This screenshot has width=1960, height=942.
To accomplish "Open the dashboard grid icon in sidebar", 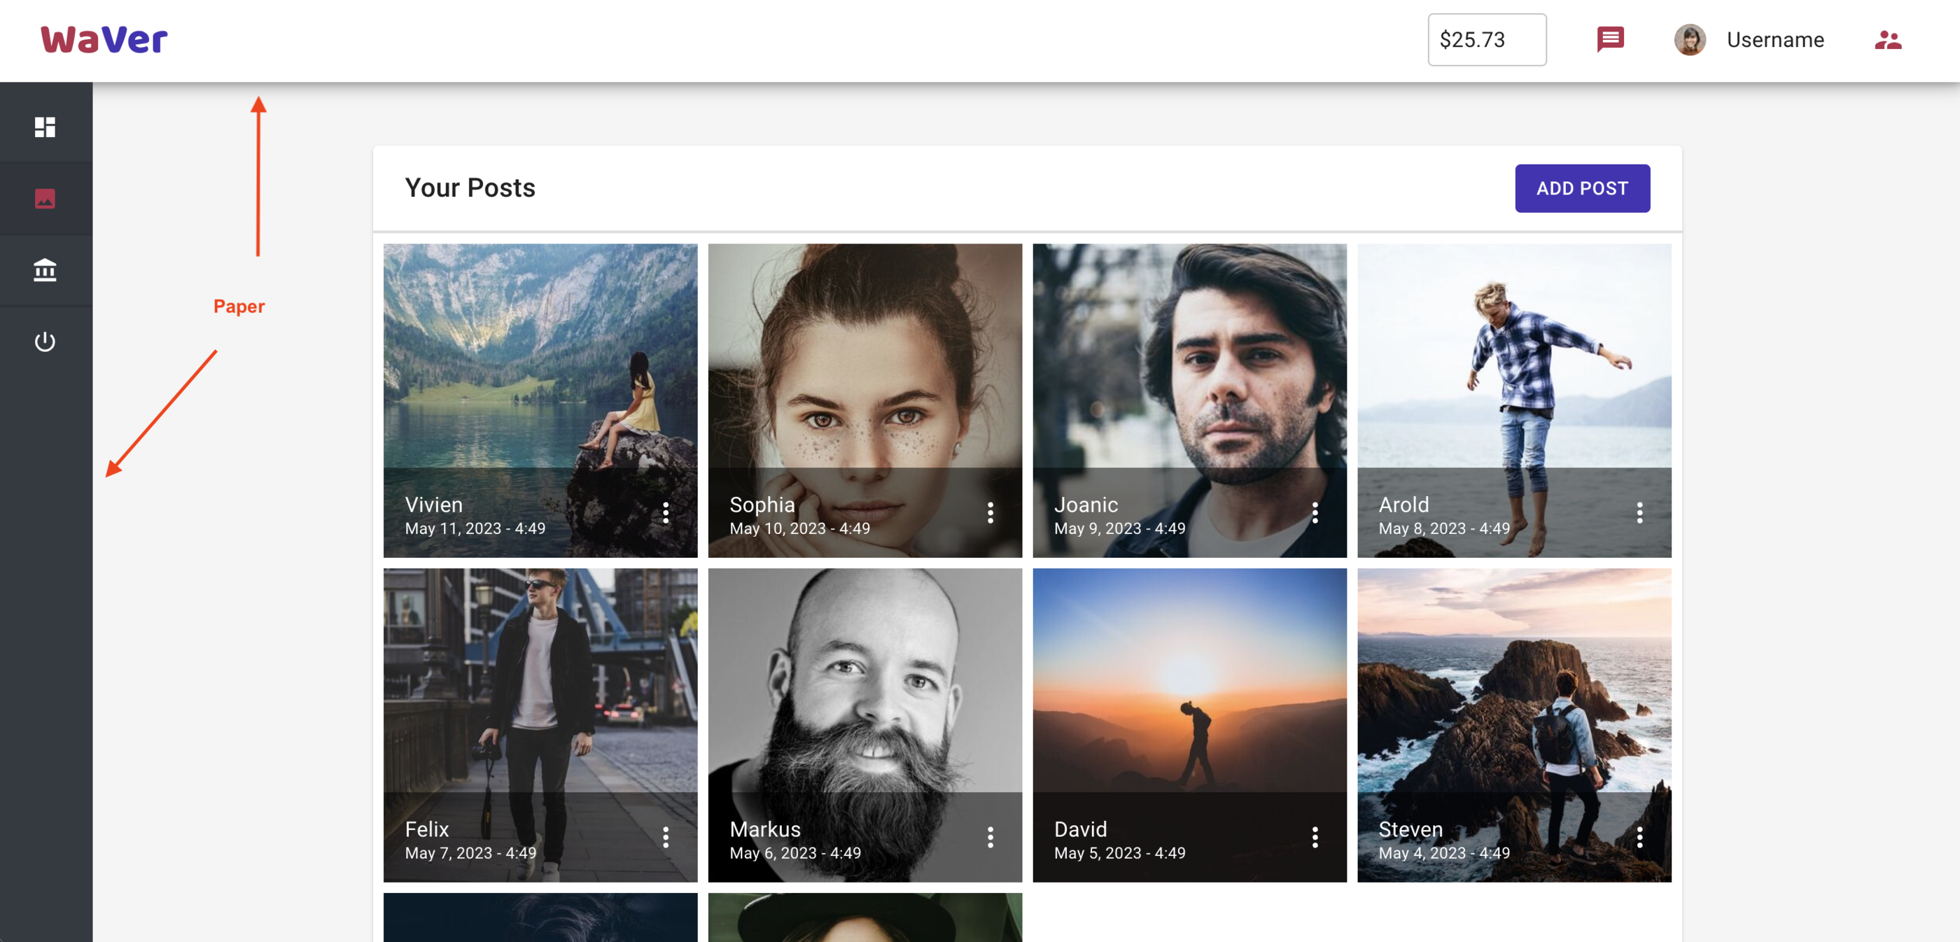I will (x=45, y=127).
